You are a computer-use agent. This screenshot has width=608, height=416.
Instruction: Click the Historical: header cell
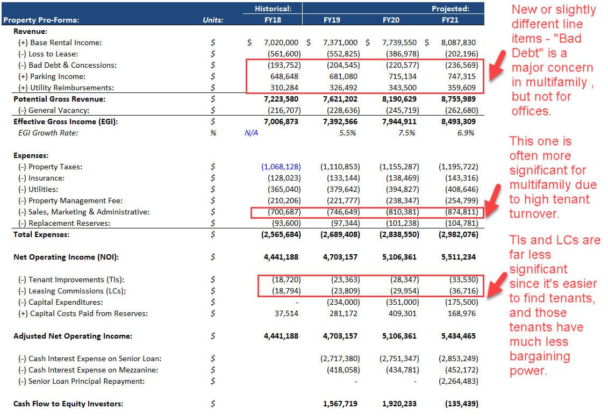(x=273, y=8)
